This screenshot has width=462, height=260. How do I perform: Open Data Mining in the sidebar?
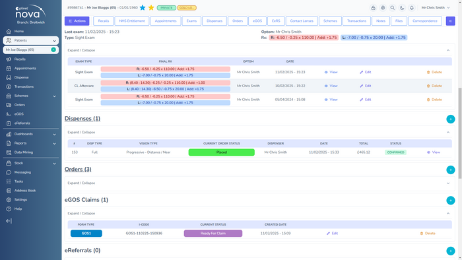[24, 152]
